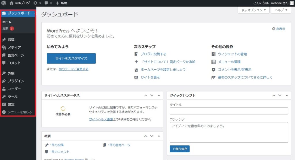Click comment-off icon beside コメントを表示/非表示

(x=213, y=70)
